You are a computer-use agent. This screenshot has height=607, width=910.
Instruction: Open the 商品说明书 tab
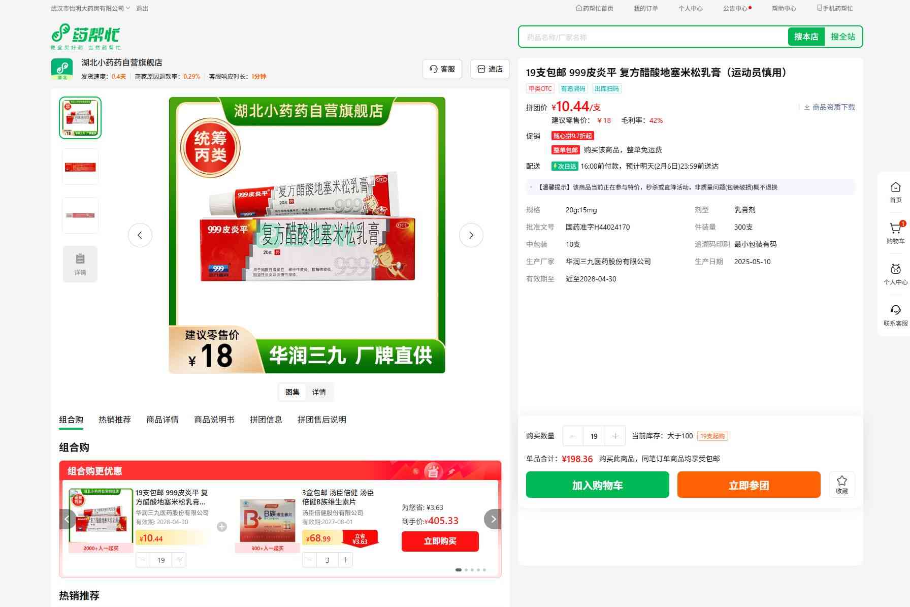tap(214, 420)
